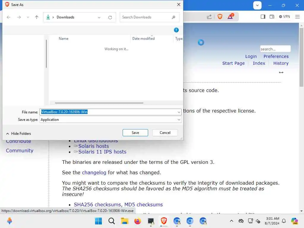Viewport: 304px width, 228px height.
Task: Open Brave Shields lion icon
Action: (220, 17)
